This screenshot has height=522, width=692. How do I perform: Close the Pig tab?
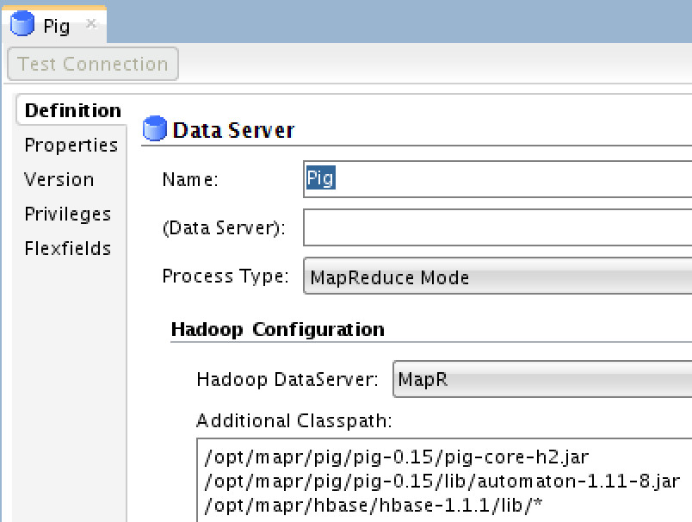point(91,23)
